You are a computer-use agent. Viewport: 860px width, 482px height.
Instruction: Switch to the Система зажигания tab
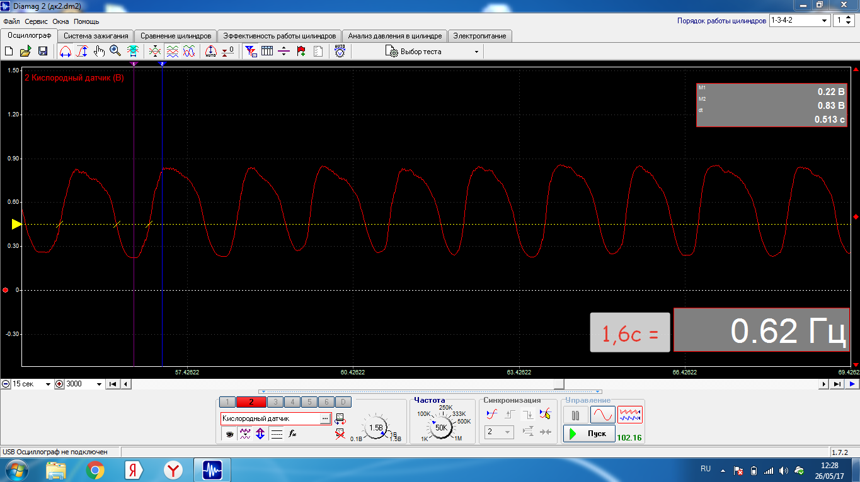tap(96, 36)
